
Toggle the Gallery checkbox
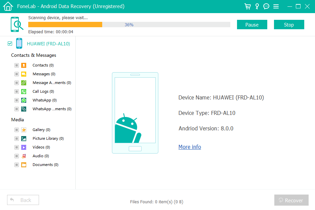click(17, 130)
